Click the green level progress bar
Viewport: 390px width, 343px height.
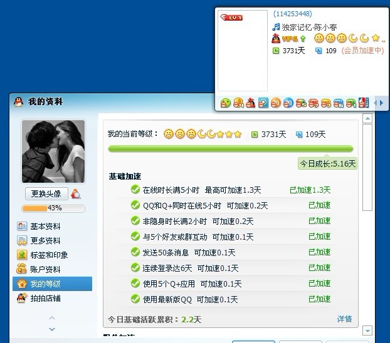pos(231,149)
